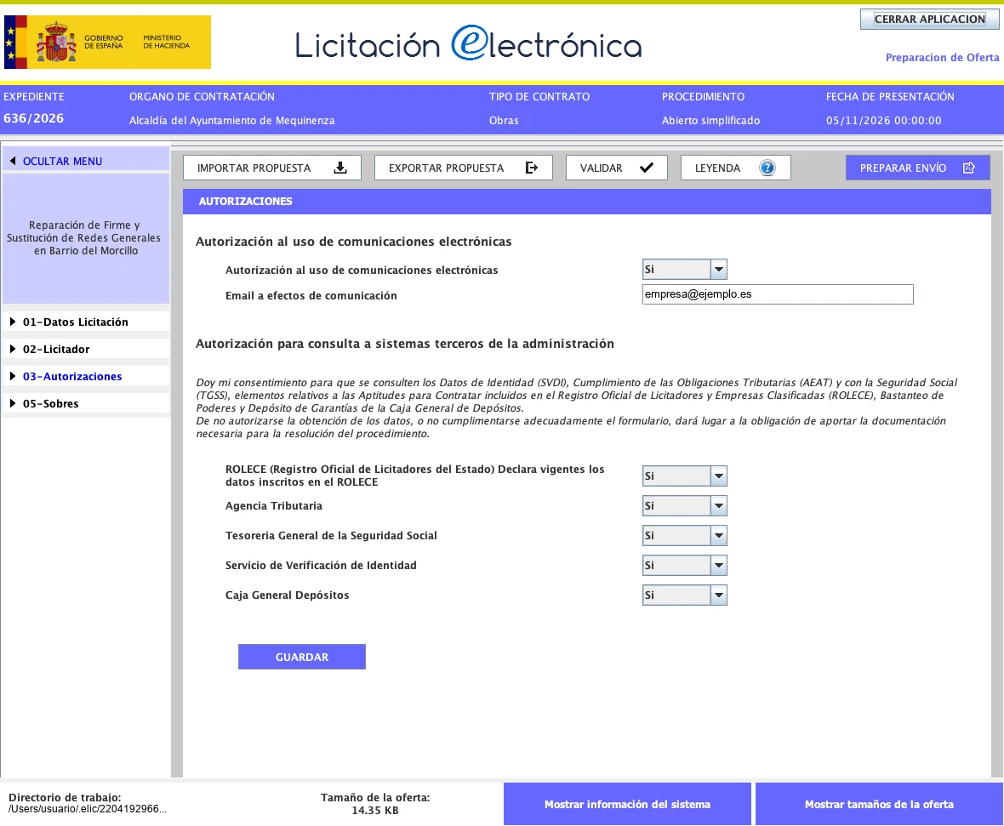Open the ROLECE Si dropdown

684,476
